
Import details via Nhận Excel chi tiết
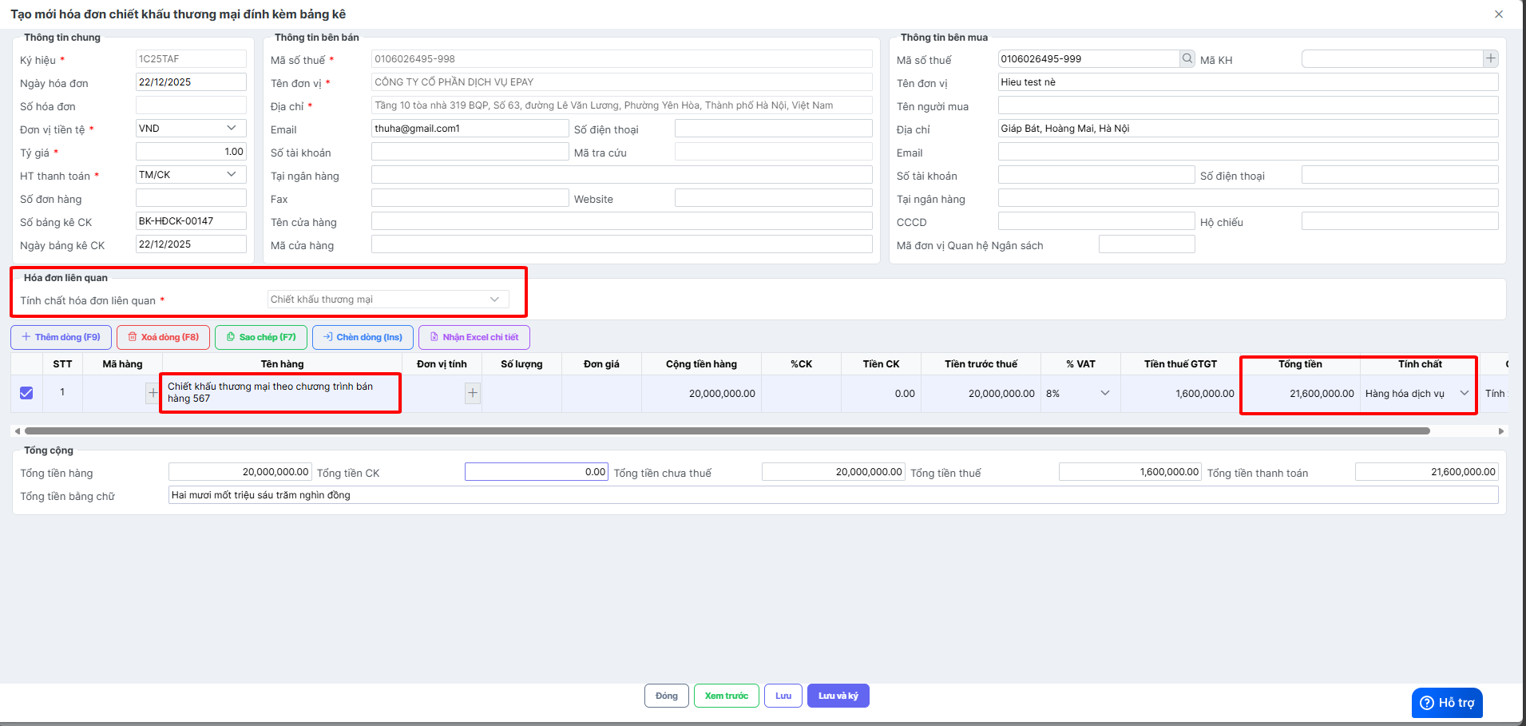click(x=474, y=337)
